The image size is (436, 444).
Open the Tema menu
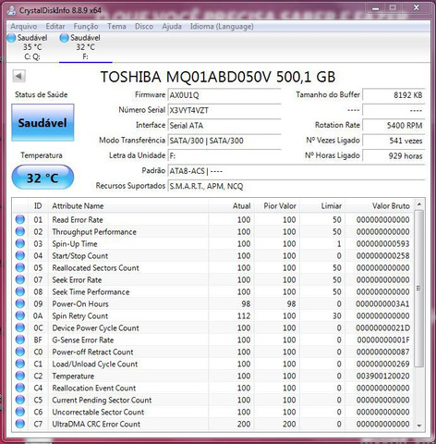click(x=116, y=27)
